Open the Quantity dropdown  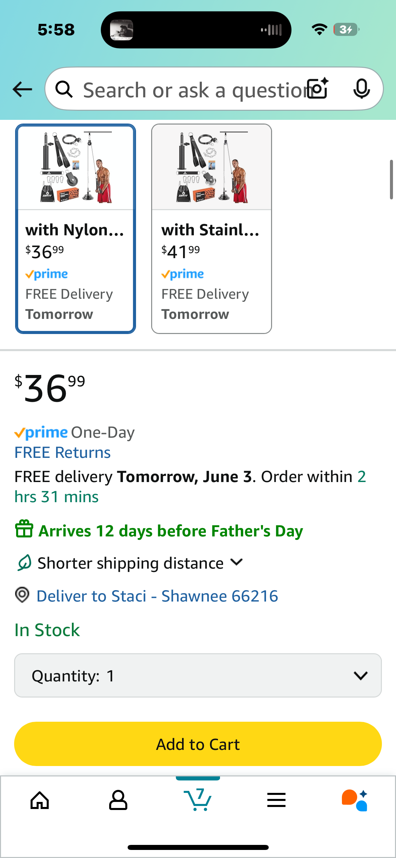click(x=198, y=675)
